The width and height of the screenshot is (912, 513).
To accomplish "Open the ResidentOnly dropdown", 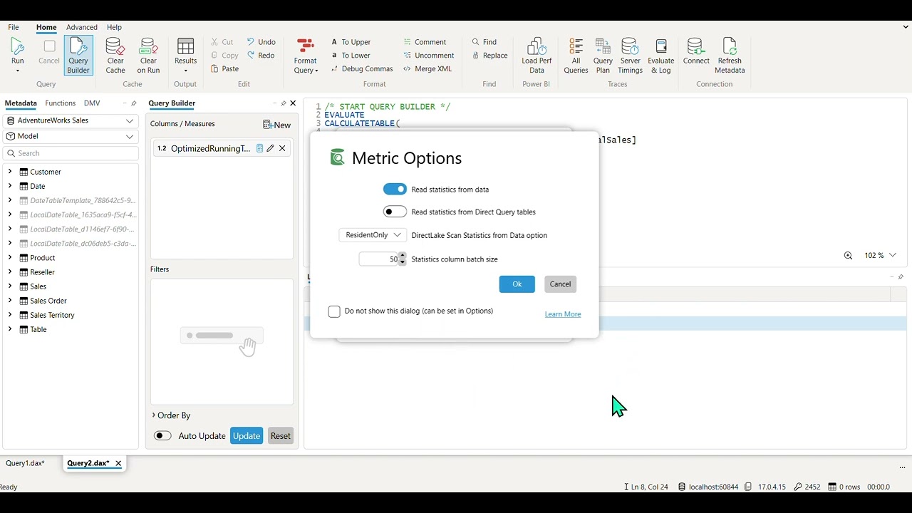I will 373,235.
